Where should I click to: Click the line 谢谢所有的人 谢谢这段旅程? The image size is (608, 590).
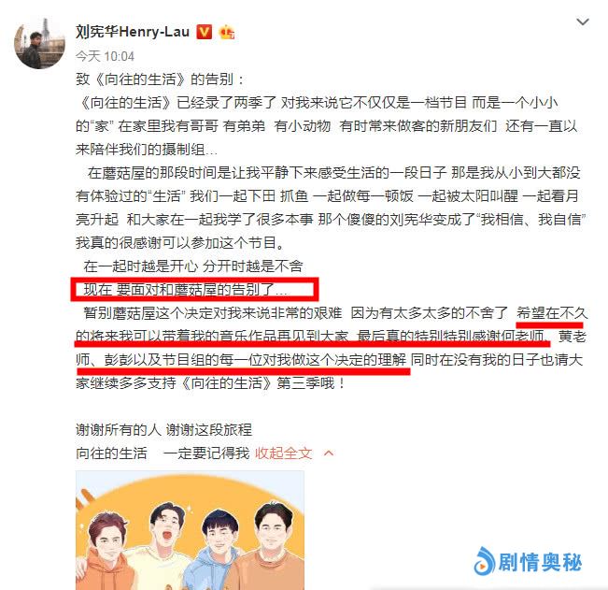pos(163,430)
